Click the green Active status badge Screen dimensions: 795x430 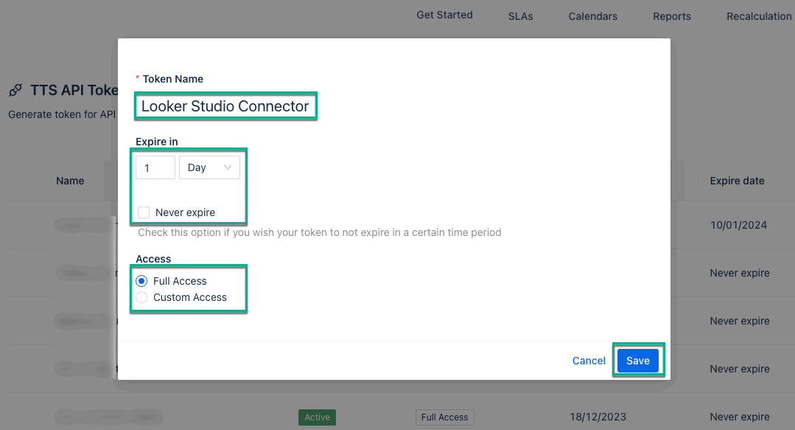point(317,417)
